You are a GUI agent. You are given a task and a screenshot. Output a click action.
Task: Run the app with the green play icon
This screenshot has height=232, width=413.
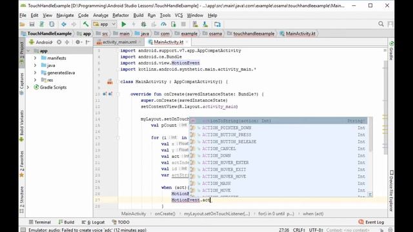coord(123,24)
